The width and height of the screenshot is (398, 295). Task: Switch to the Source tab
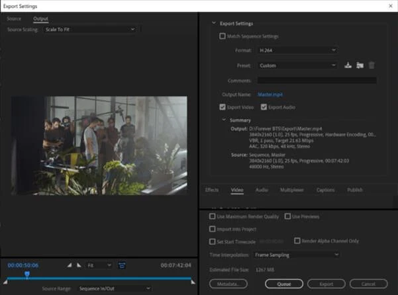click(14, 19)
